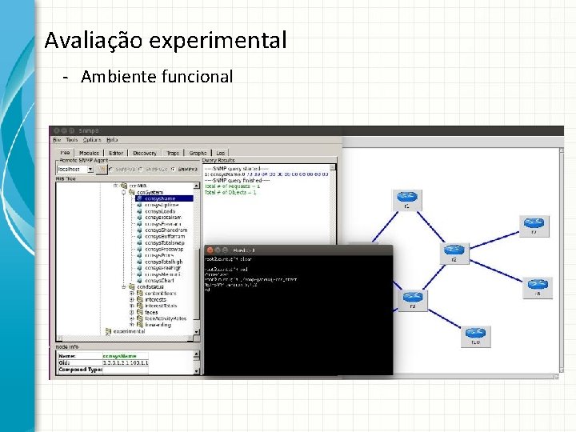Collapse the ccndStatus tree node
This screenshot has height=432, width=576.
tap(124, 286)
